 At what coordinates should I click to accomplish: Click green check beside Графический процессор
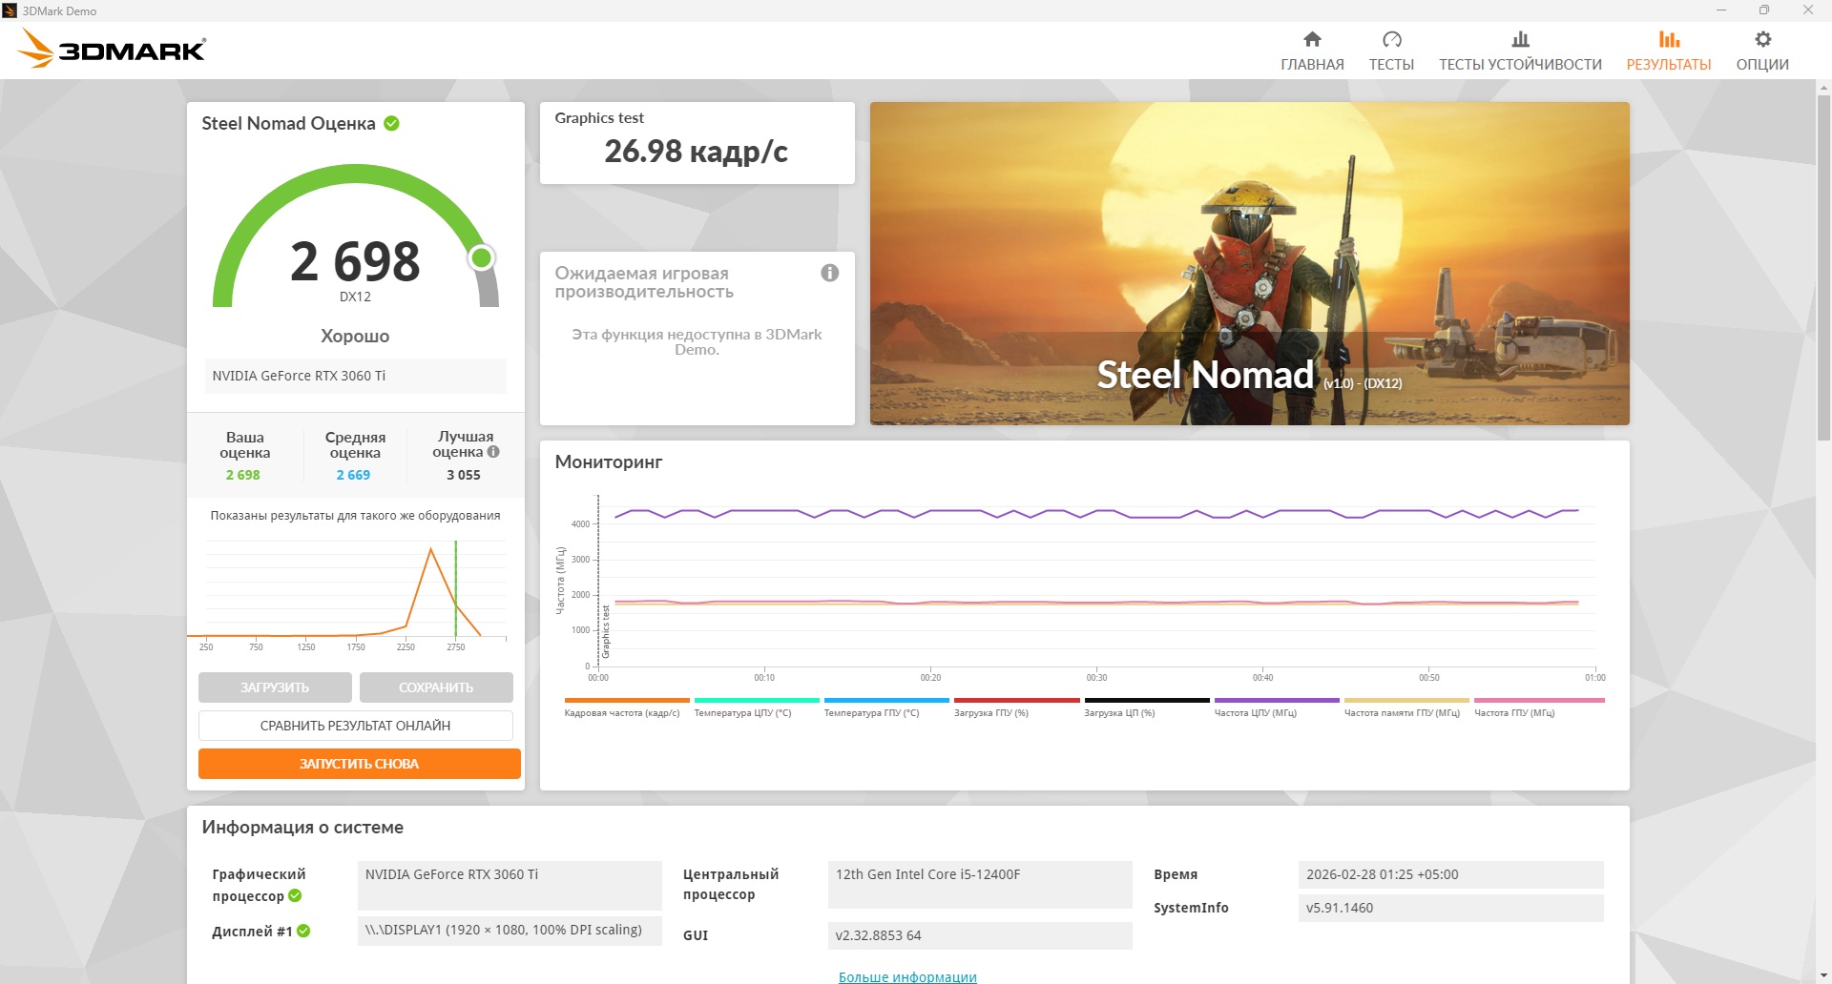pos(295,895)
